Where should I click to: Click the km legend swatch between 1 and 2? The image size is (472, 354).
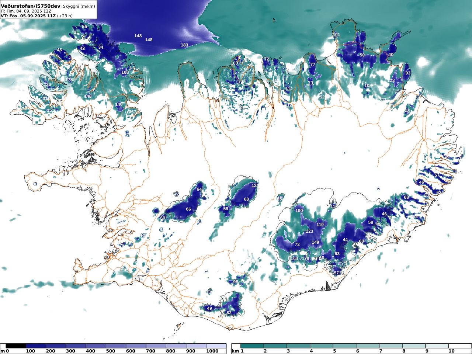tap(252, 346)
